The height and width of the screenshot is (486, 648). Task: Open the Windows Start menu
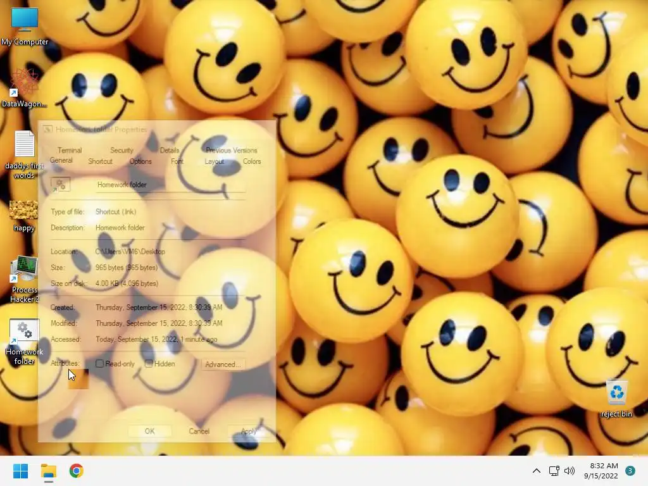coord(20,471)
